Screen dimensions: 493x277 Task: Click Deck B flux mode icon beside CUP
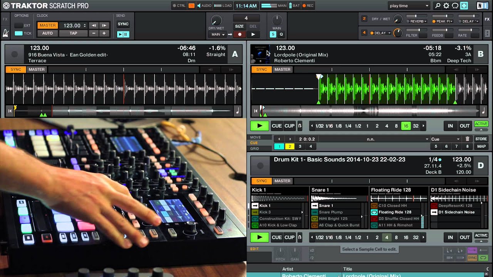pos(300,126)
